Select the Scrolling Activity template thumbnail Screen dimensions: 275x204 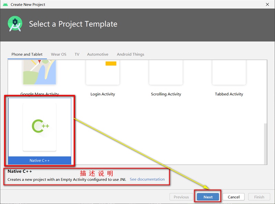(x=166, y=72)
